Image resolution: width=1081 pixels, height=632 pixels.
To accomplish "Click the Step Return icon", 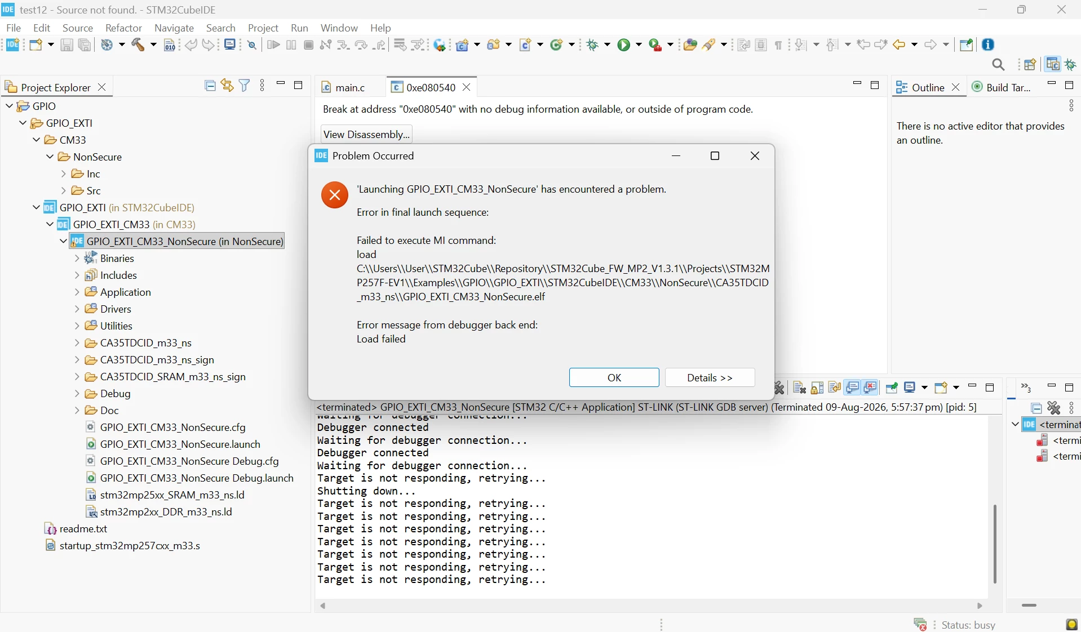I will [x=380, y=45].
